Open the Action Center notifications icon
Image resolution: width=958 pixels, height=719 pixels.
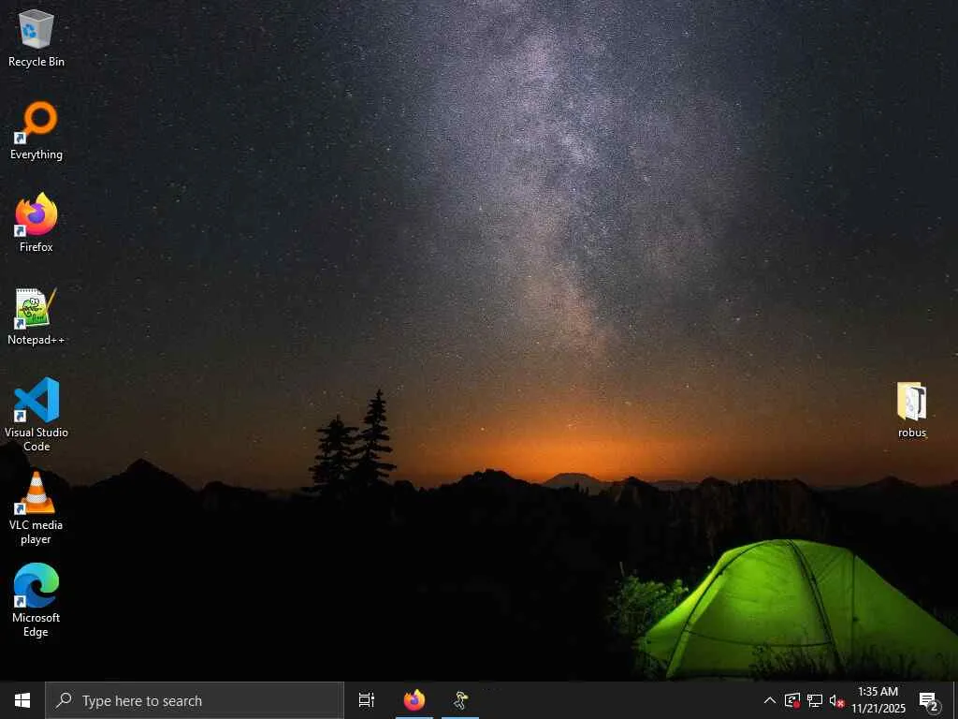tap(929, 700)
